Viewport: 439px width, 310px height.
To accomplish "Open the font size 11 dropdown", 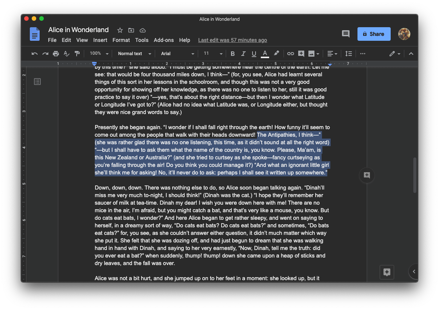I will click(213, 54).
